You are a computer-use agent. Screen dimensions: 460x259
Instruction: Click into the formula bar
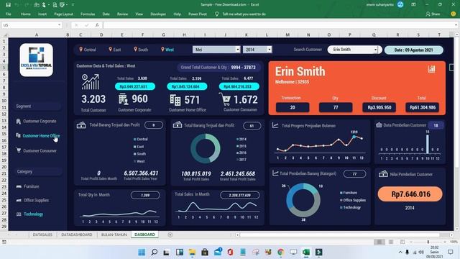(x=279, y=25)
